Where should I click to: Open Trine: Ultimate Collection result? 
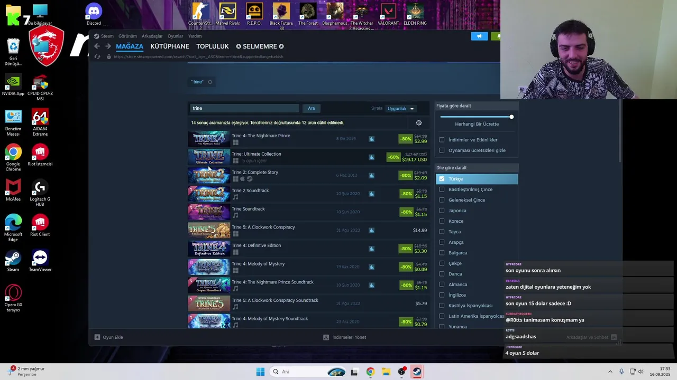coord(307,157)
